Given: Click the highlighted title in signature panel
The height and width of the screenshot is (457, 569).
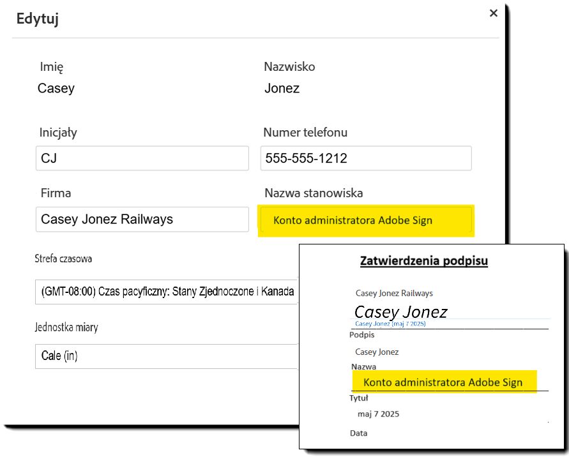Looking at the screenshot, I should [x=443, y=382].
